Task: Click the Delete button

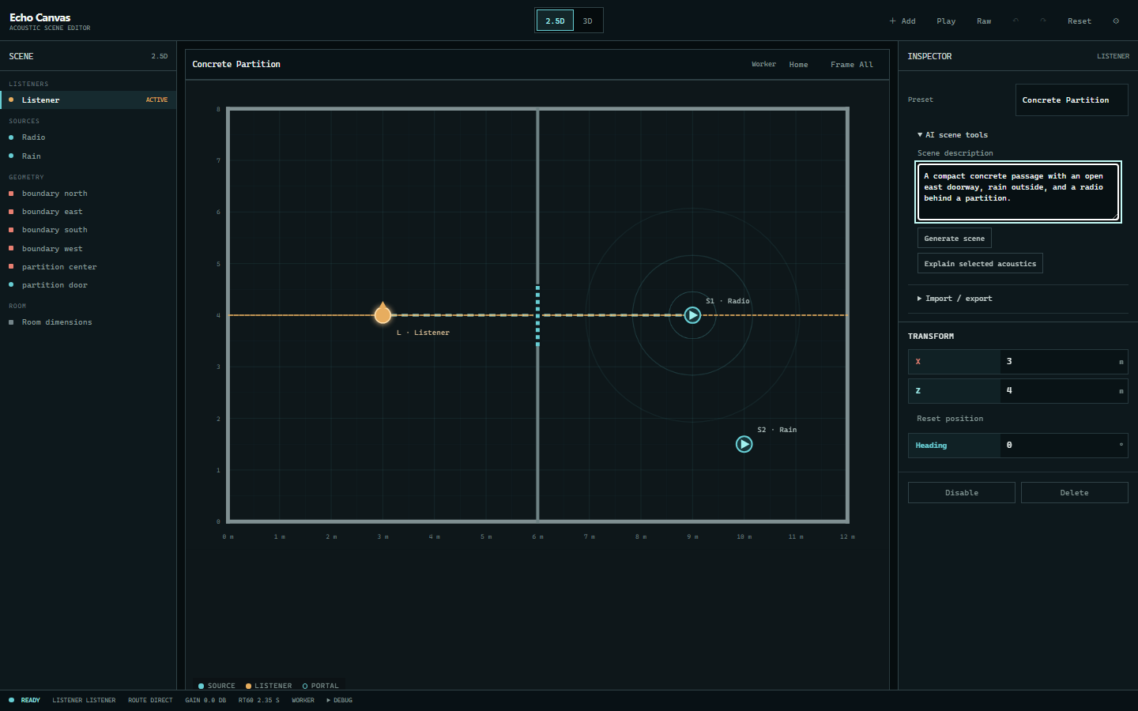Action: 1075,492
